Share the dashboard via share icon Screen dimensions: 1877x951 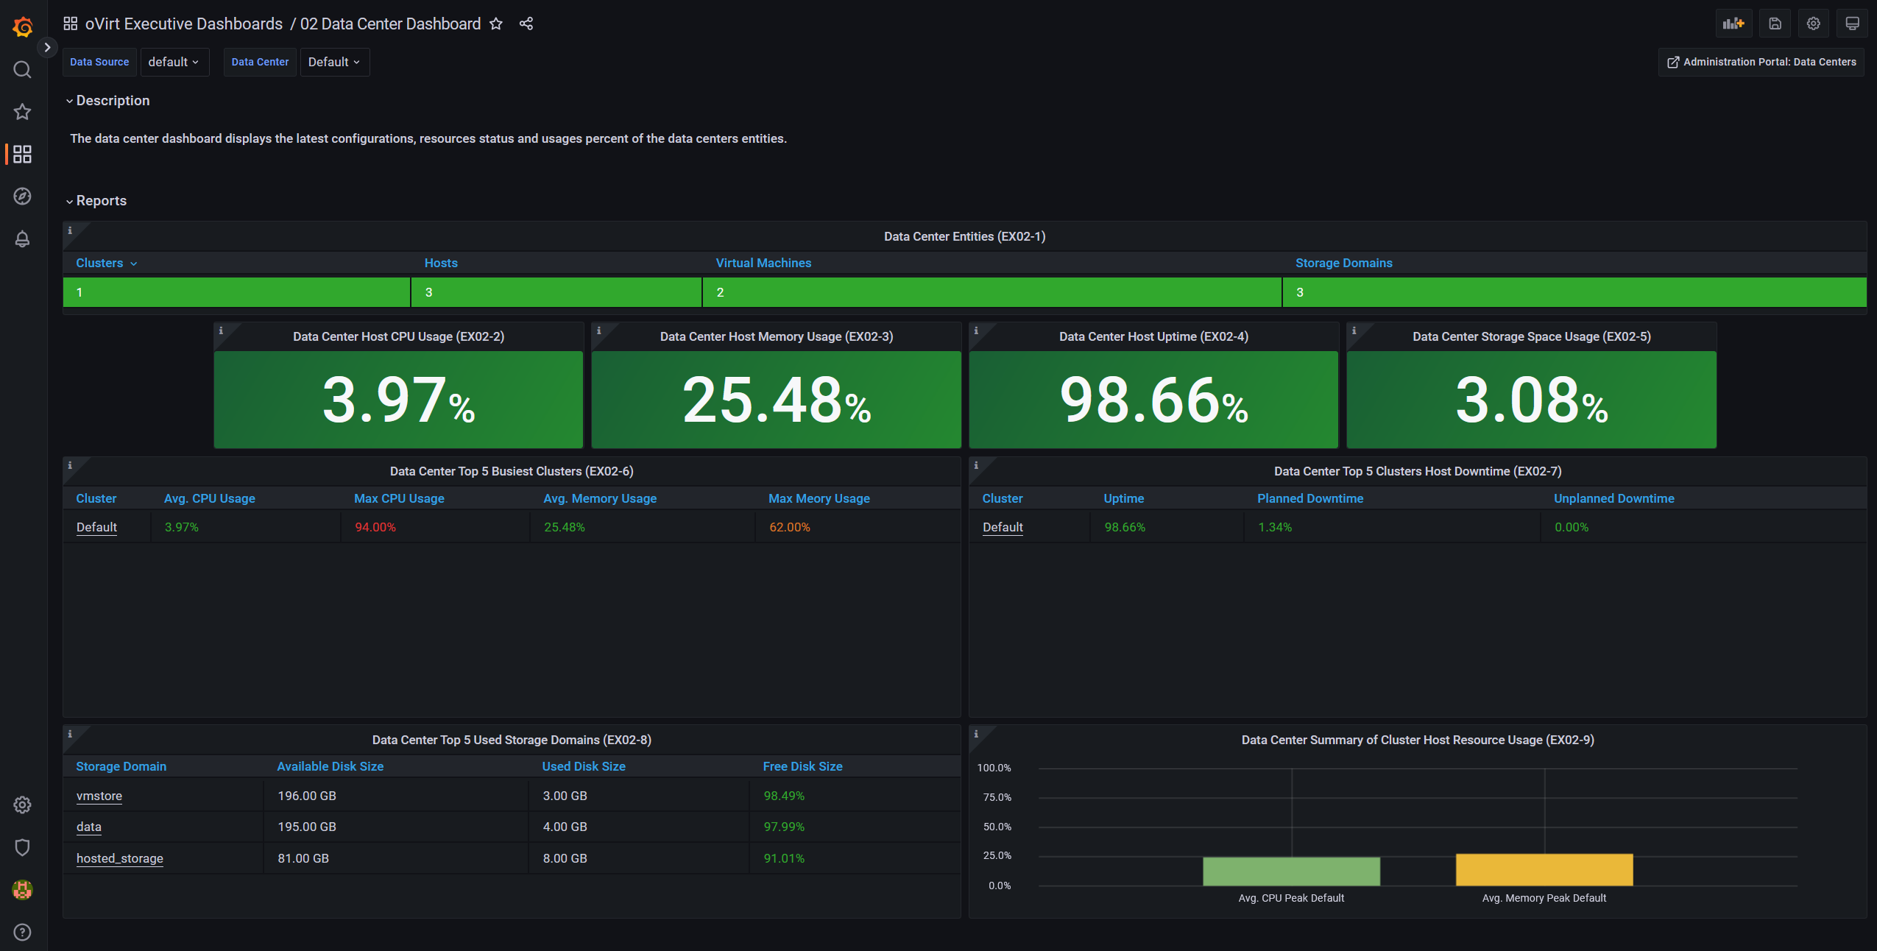coord(526,24)
